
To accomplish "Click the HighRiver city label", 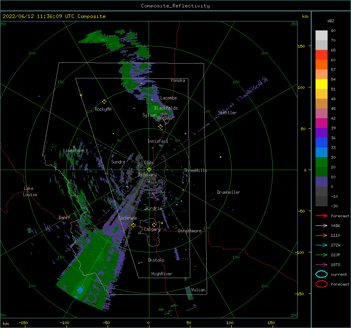I will [x=161, y=274].
